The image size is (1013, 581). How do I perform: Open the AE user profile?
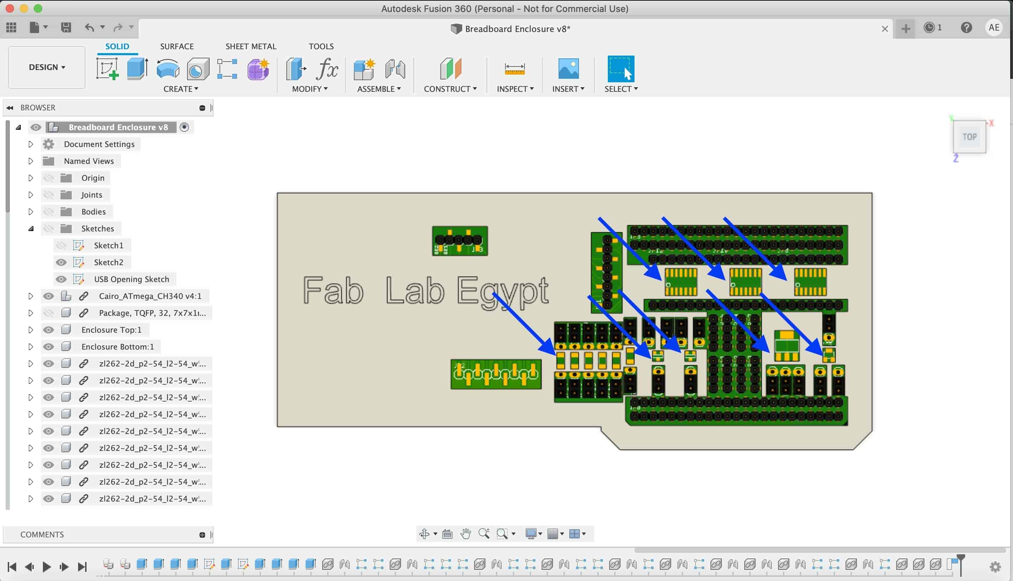point(993,27)
